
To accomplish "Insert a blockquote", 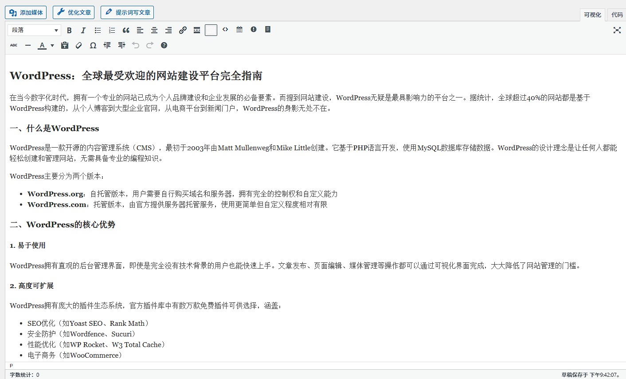I will (x=126, y=30).
